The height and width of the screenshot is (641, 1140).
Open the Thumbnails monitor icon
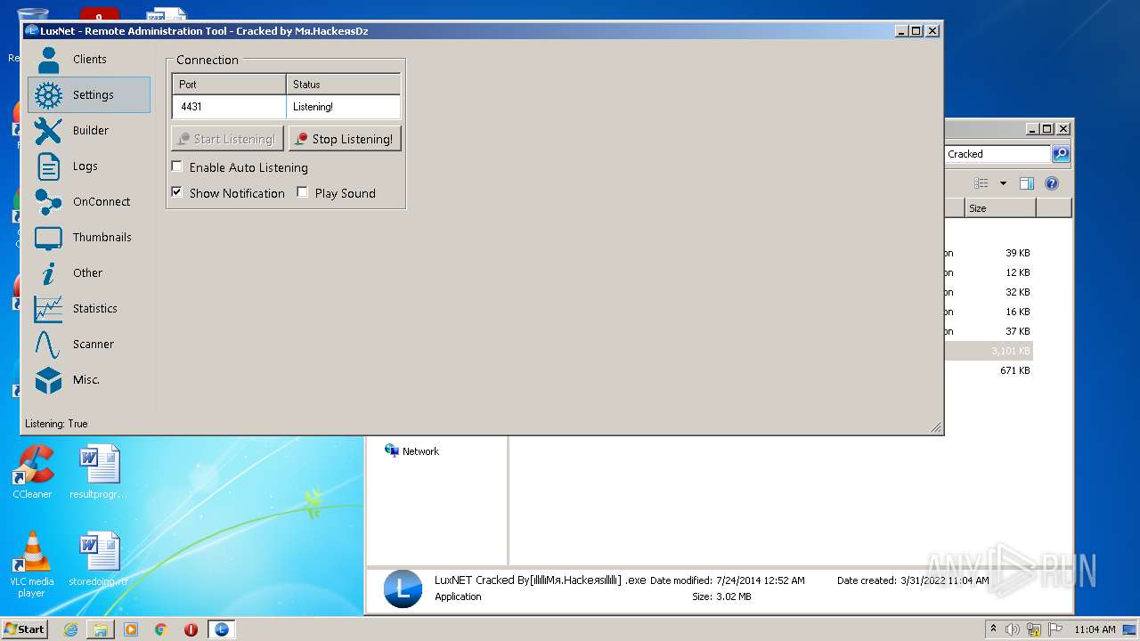point(48,238)
